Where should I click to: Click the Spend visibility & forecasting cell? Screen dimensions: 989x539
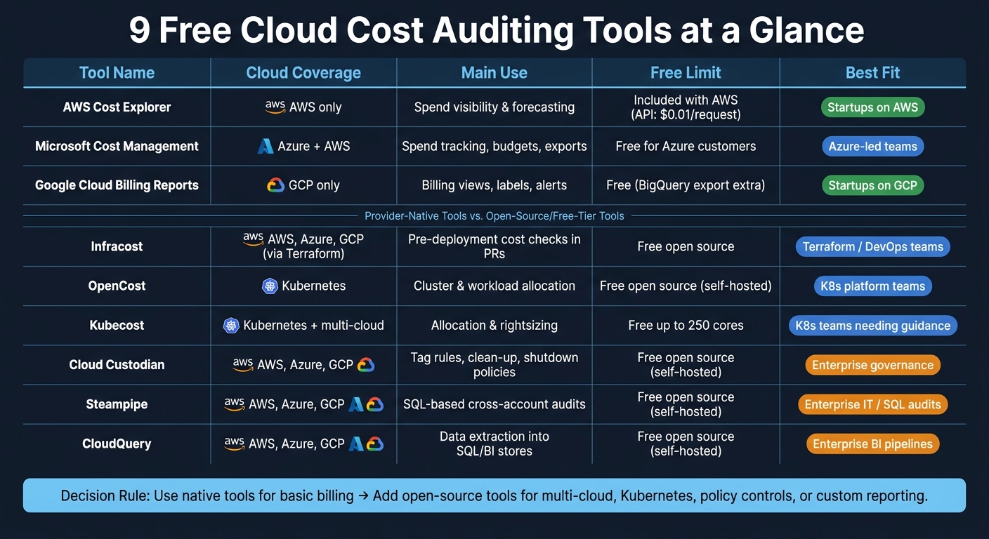(494, 107)
